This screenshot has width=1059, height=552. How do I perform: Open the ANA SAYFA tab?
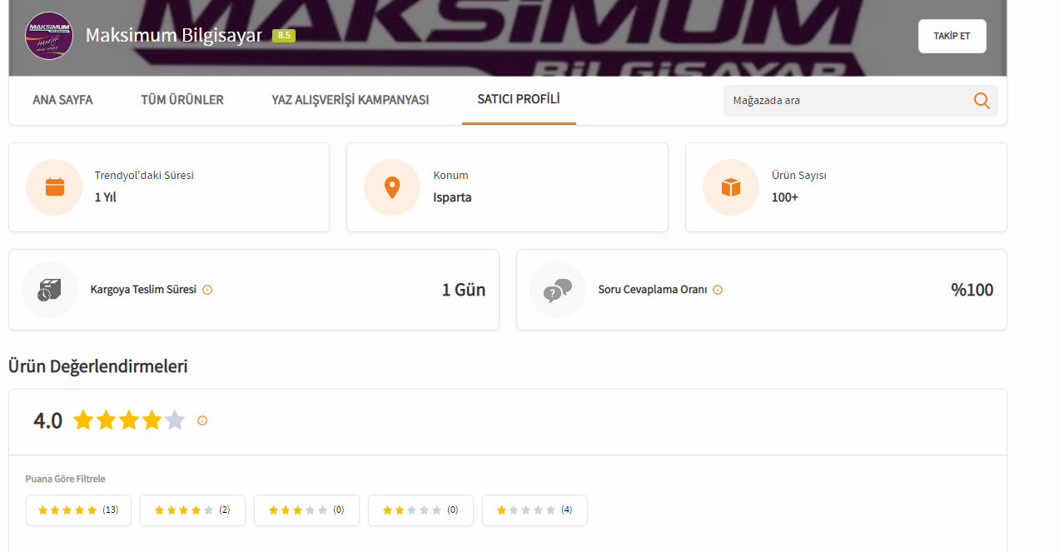tap(62, 100)
